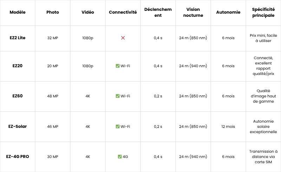The width and height of the screenshot is (281, 172).
Task: Select the Autonomie column header
Action: click(x=228, y=12)
